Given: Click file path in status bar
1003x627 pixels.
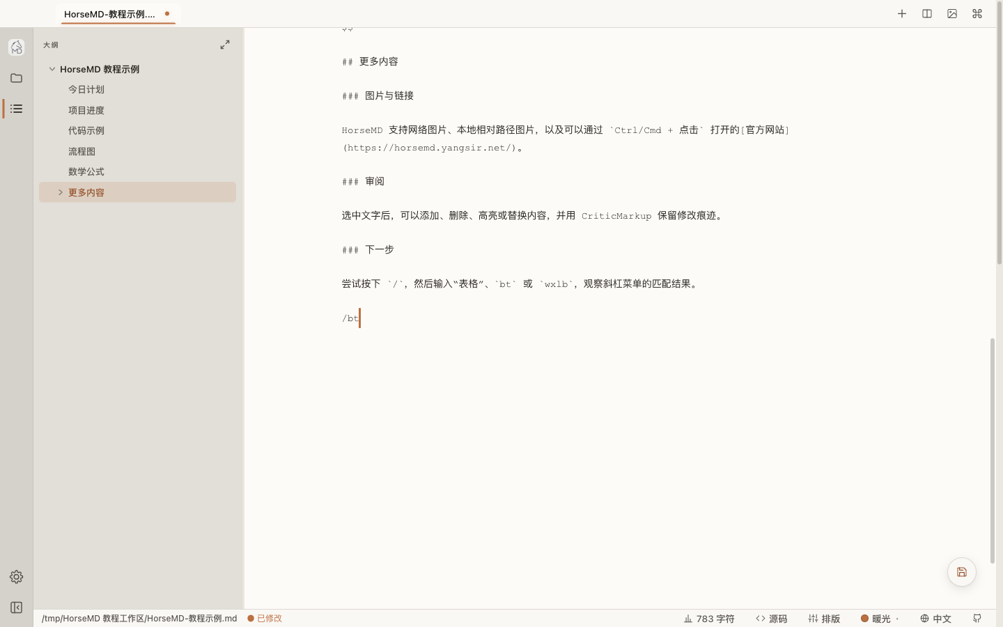Looking at the screenshot, I should (x=139, y=619).
